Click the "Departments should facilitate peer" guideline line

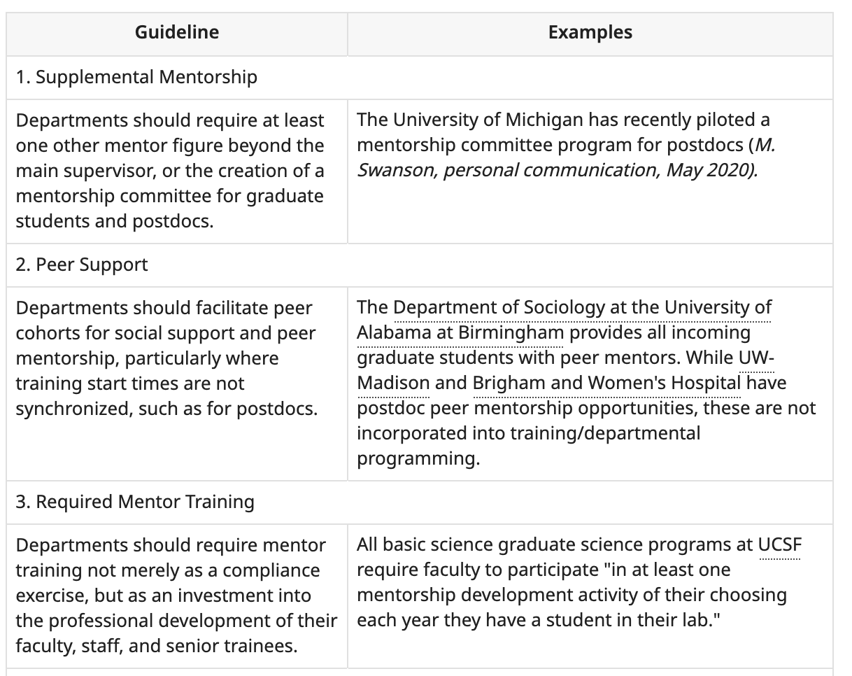coord(164,308)
